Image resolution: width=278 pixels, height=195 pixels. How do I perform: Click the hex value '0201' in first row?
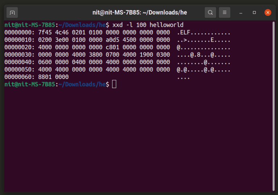pyautogui.click(x=79, y=33)
